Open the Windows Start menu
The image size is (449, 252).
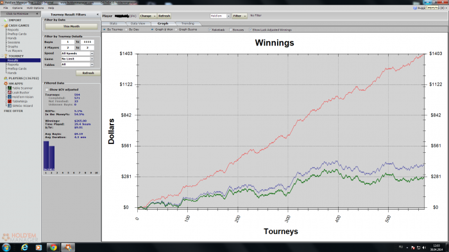point(6,247)
